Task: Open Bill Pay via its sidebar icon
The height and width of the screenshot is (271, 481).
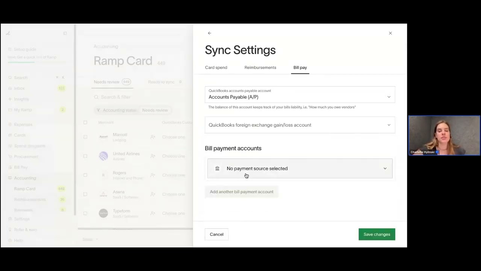Action: click(10, 167)
